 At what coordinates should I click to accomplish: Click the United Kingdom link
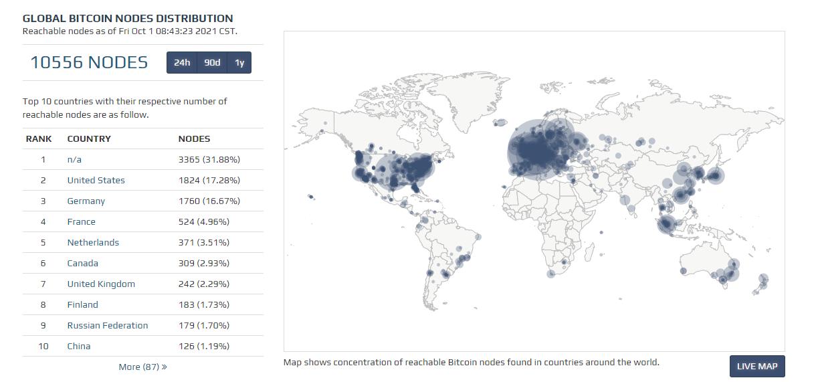(101, 284)
